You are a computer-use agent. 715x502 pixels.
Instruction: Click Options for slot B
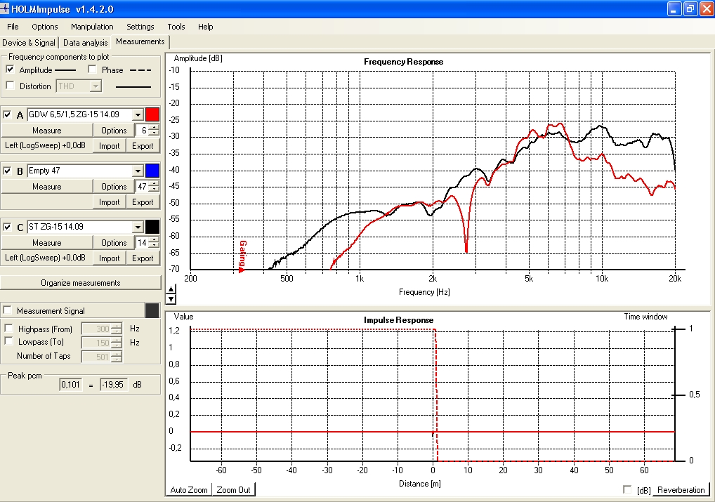(114, 187)
